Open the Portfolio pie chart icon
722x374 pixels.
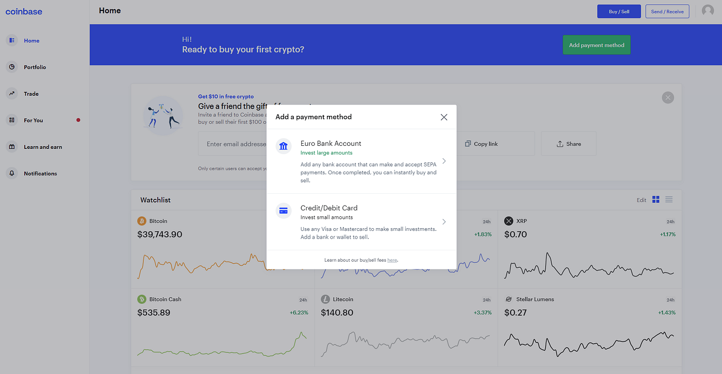pyautogui.click(x=12, y=67)
